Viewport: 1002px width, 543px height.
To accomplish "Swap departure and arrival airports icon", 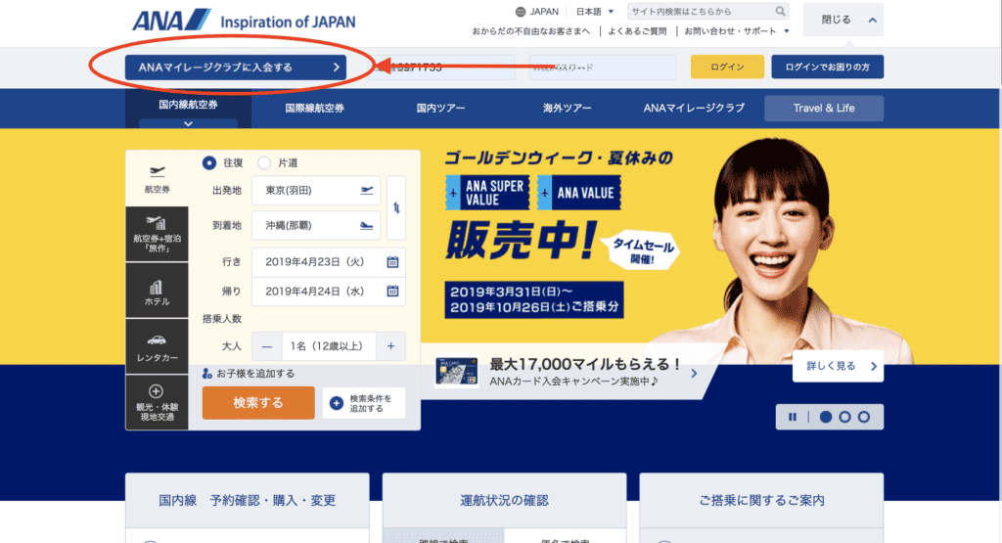I will coord(396,207).
